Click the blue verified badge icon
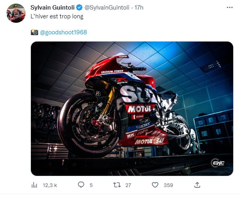240x197 pixels. [x=79, y=8]
